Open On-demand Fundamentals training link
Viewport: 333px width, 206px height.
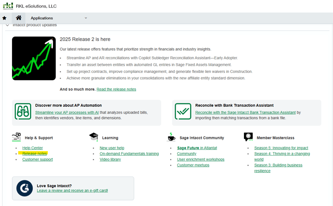pos(129,154)
